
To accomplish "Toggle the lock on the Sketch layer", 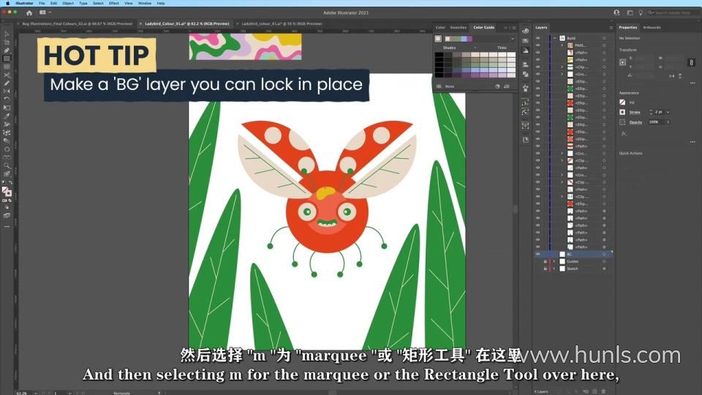I will (x=545, y=268).
